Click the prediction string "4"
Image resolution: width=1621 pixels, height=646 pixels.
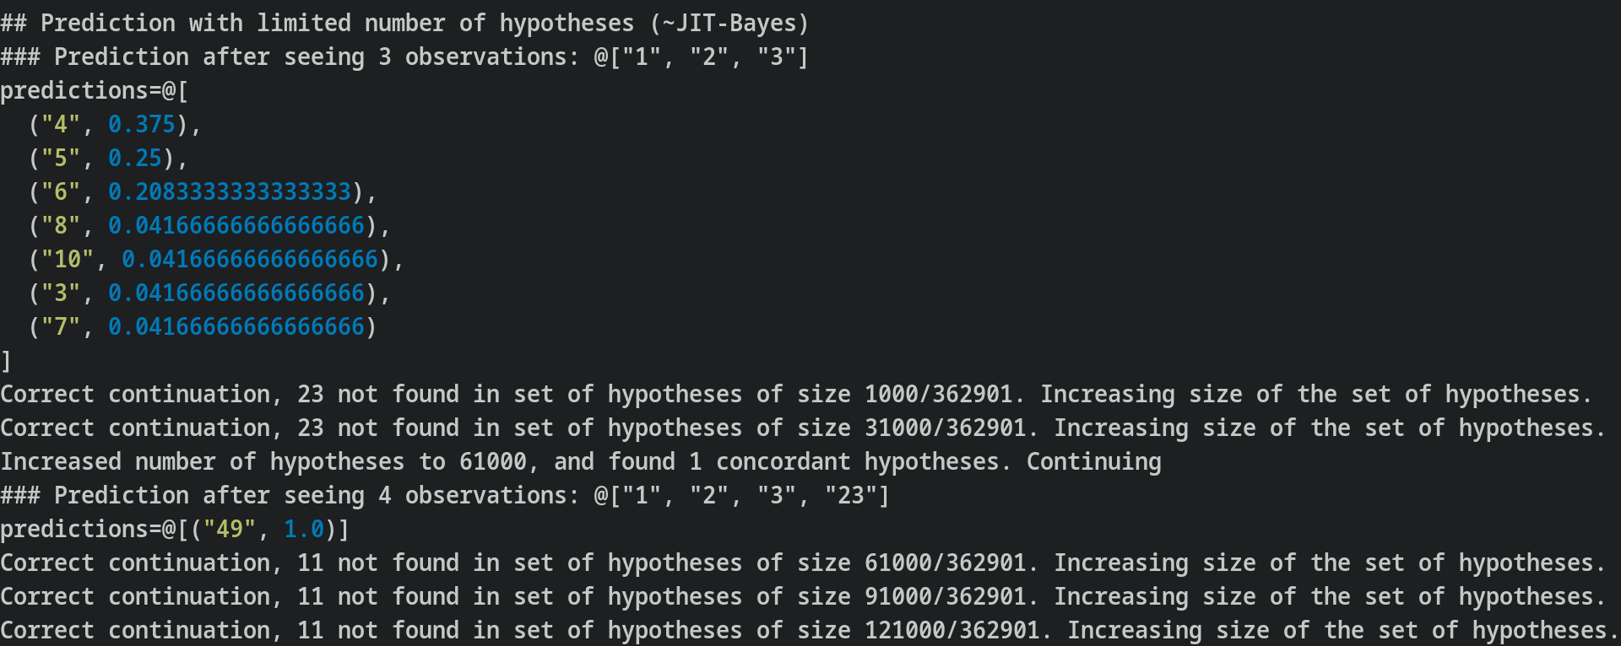[x=61, y=124]
